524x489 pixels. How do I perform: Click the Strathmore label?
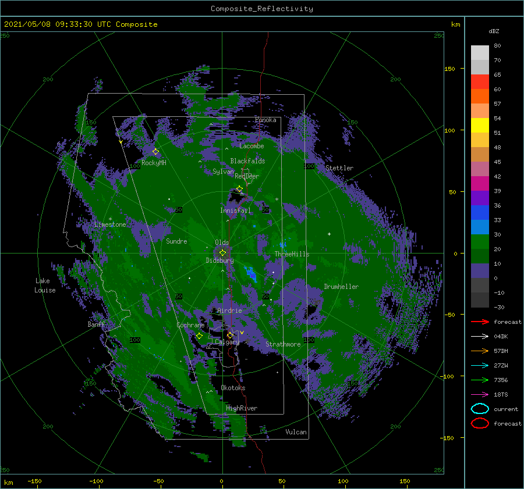283,344
